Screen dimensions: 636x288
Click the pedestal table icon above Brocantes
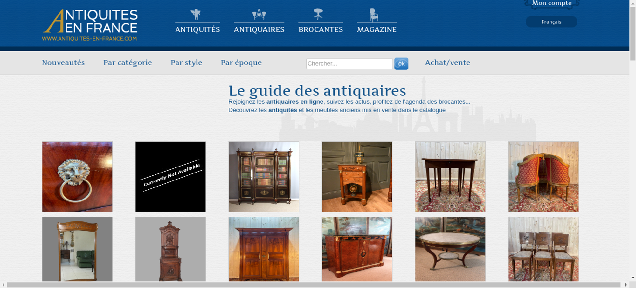[318, 14]
